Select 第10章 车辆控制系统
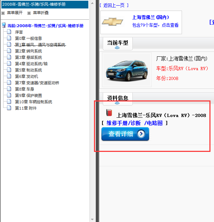Viewport: 214px width, 222px height. (33, 102)
